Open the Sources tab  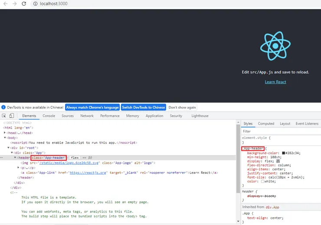point(68,116)
